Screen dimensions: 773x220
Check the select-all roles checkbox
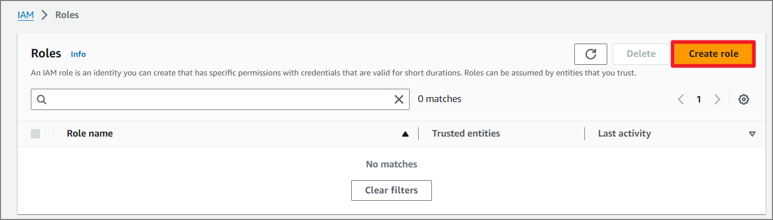[x=36, y=134]
